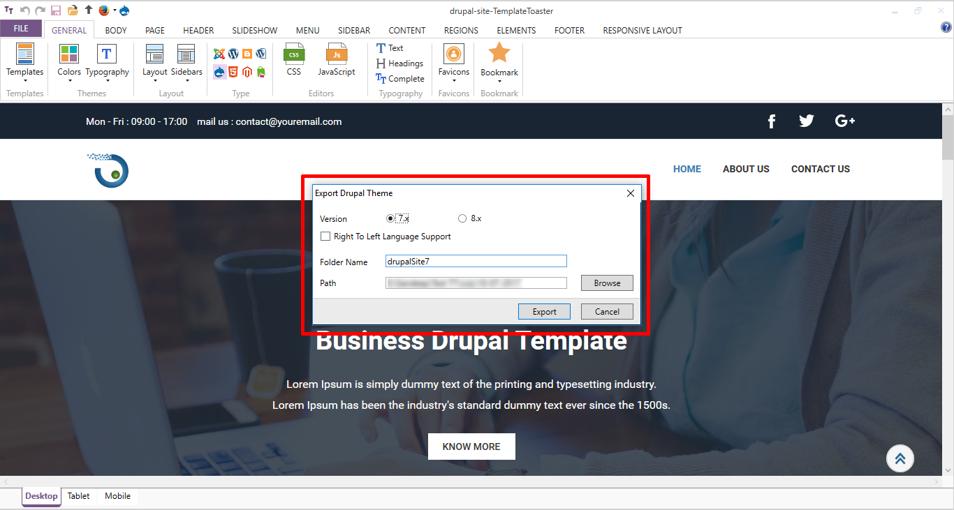Click the vertical scrollbar thumb

click(948, 138)
